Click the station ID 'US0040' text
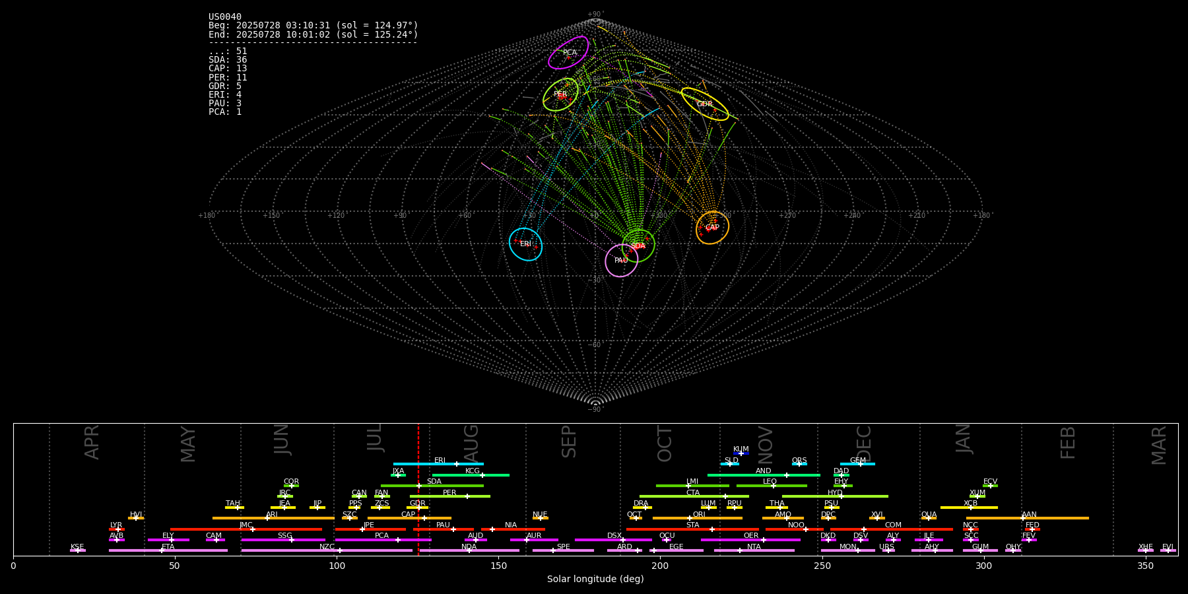Viewport: 1188px width, 594px height. pyautogui.click(x=225, y=17)
